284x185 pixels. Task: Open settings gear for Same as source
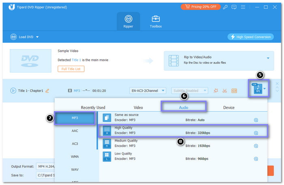pyautogui.click(x=256, y=120)
